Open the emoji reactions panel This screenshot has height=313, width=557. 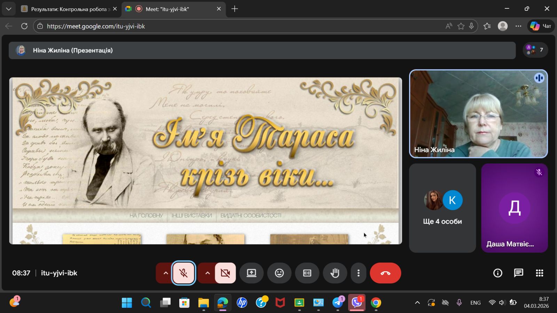[279, 273]
